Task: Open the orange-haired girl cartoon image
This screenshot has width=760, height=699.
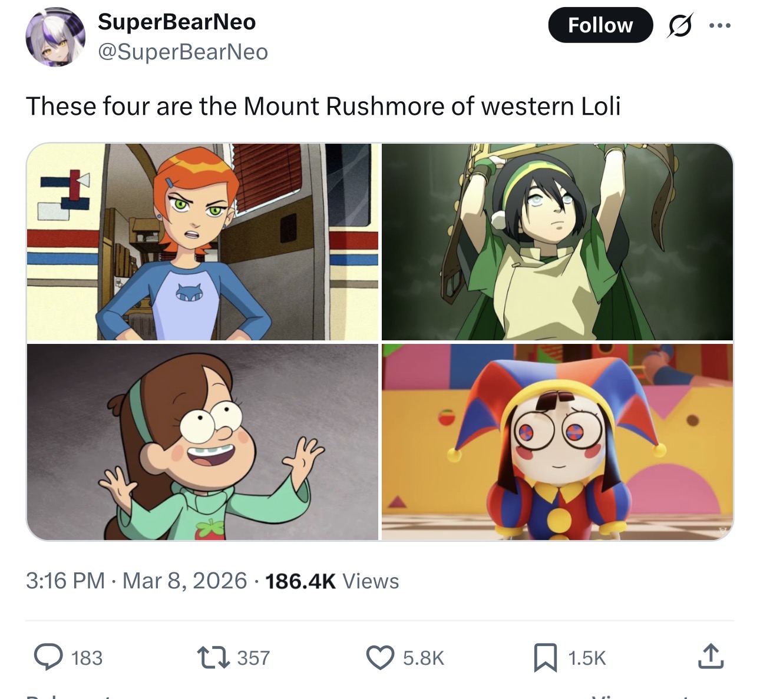Action: (x=202, y=242)
